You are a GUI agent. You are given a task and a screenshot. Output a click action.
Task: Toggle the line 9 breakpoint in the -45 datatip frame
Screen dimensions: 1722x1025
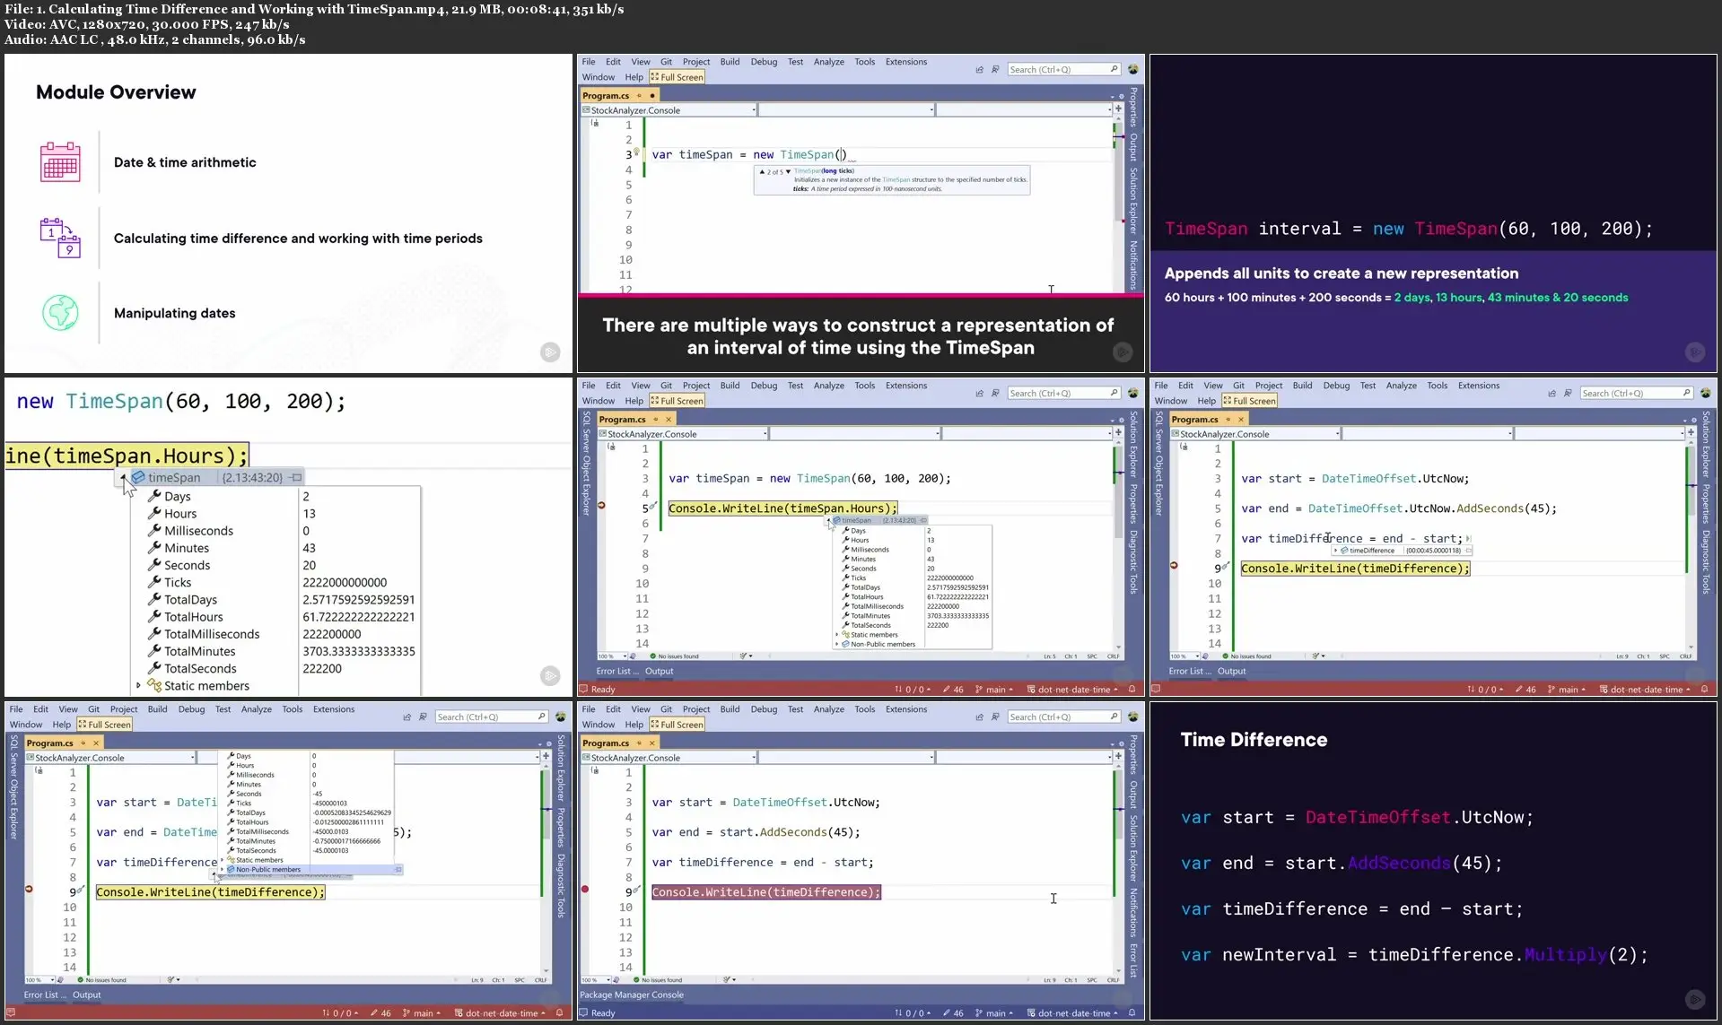pyautogui.click(x=29, y=890)
